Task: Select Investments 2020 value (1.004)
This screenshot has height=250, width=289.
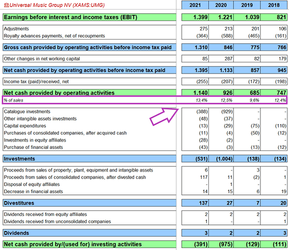Action: point(224,159)
